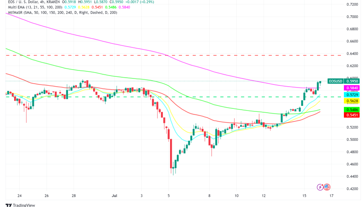Click the 0.5840 value in Multi EMA legend
Viewport: 364px width, 207px height.
tap(124, 7)
